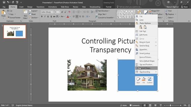Open Select dropdown in Editing group
Image resolution: width=191 pixels, height=107 pixels.
click(170, 18)
